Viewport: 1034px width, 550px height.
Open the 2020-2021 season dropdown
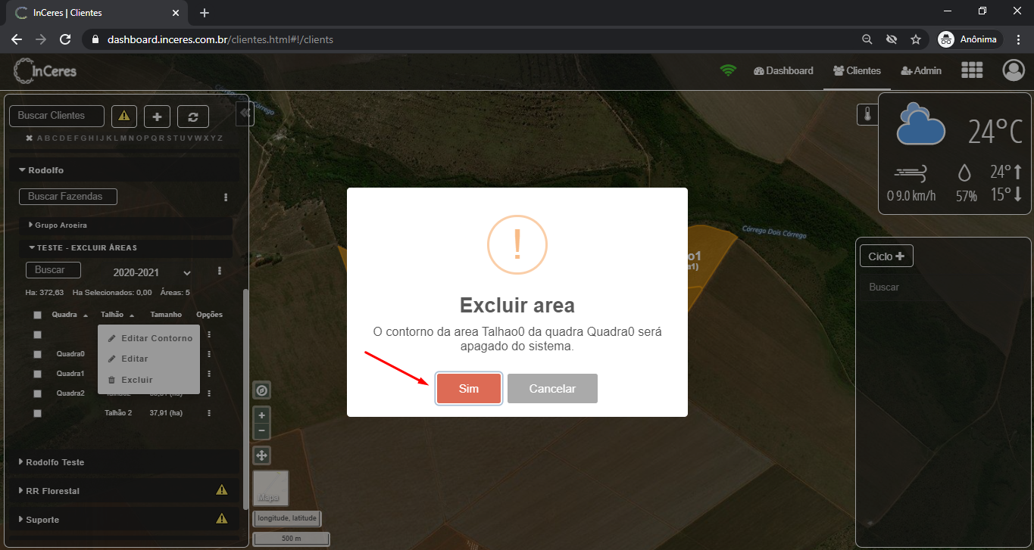pos(152,272)
